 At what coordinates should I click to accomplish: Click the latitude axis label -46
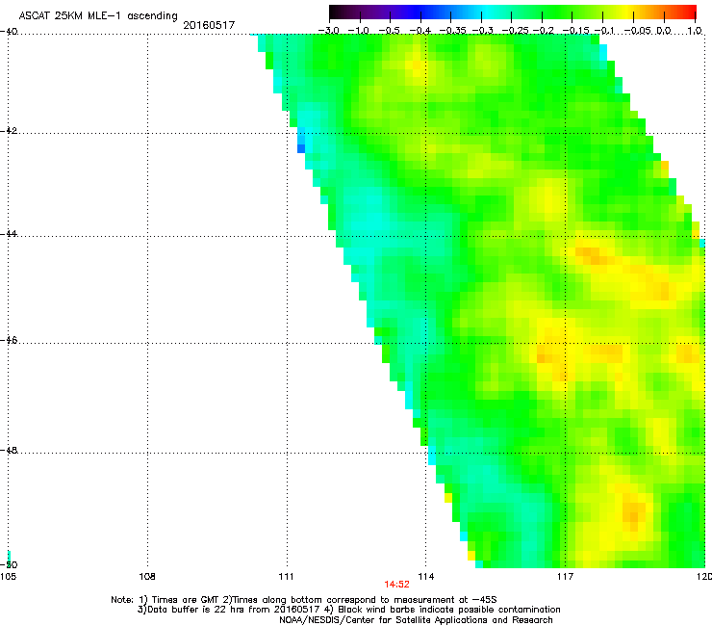[9, 341]
